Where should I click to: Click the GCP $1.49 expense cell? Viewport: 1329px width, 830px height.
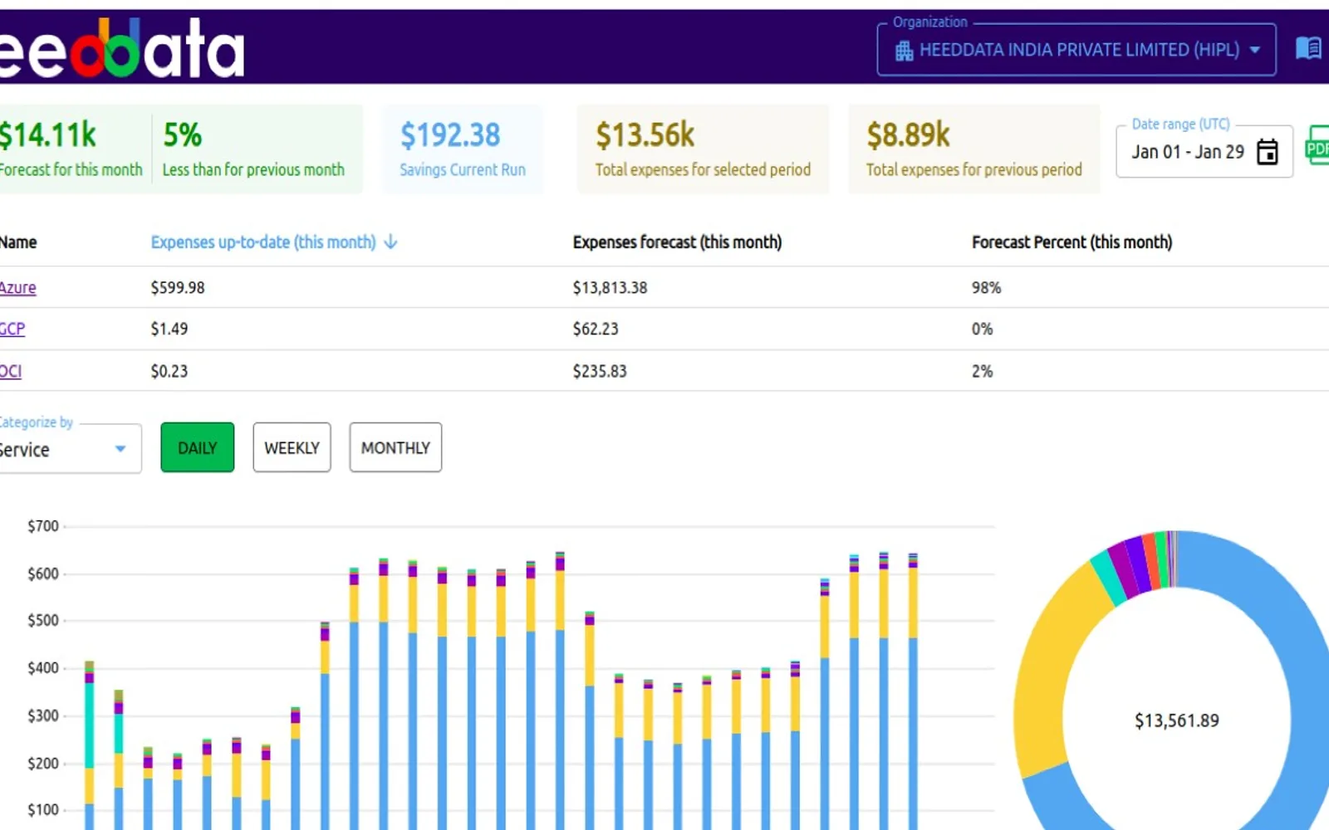tap(169, 329)
